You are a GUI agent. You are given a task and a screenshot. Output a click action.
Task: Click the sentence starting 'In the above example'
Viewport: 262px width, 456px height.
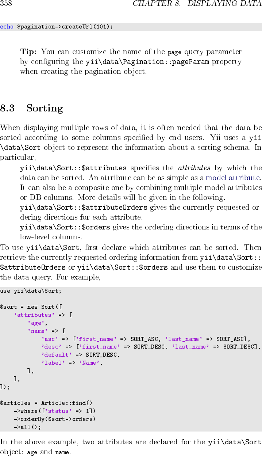[x=131, y=447]
